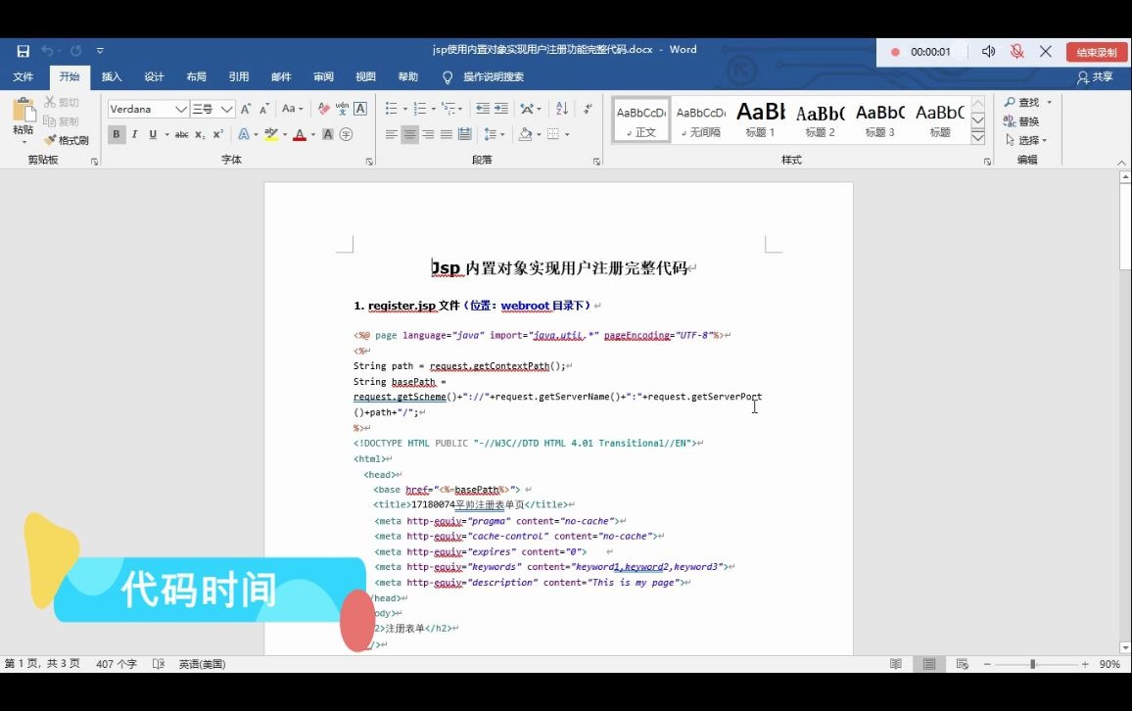
Task: Select the Format Painter tool
Action: (x=67, y=140)
